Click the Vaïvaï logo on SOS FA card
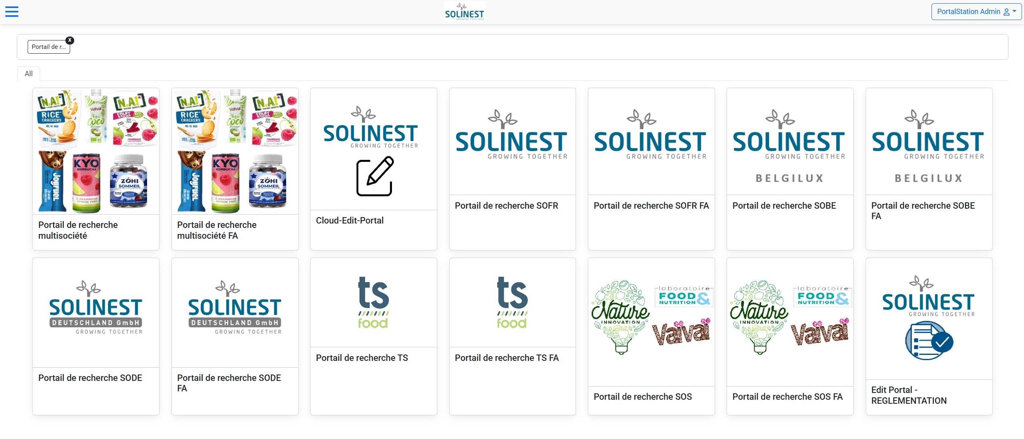Screen dimensions: 1024x439 click(x=820, y=332)
